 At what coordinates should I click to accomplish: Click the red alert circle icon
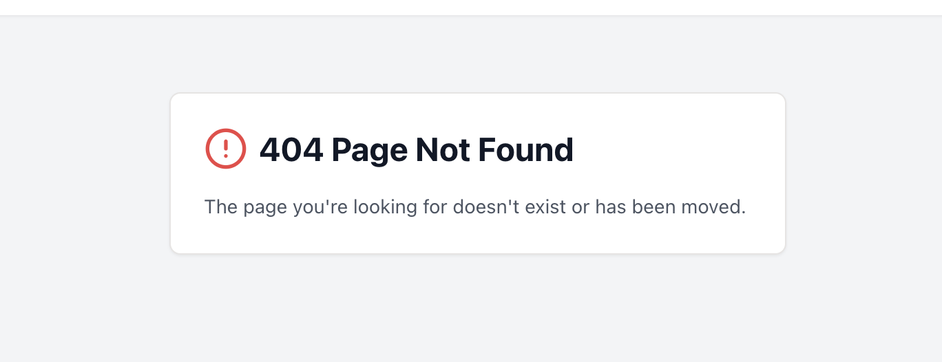click(x=226, y=149)
